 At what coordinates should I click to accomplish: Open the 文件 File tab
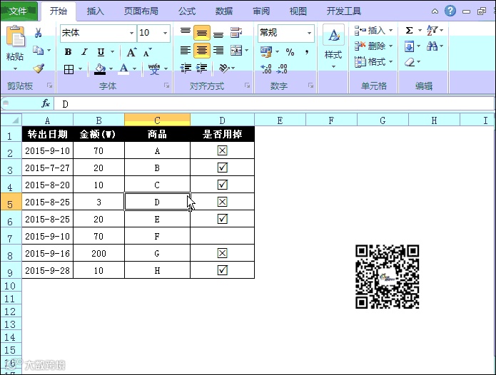coord(18,11)
